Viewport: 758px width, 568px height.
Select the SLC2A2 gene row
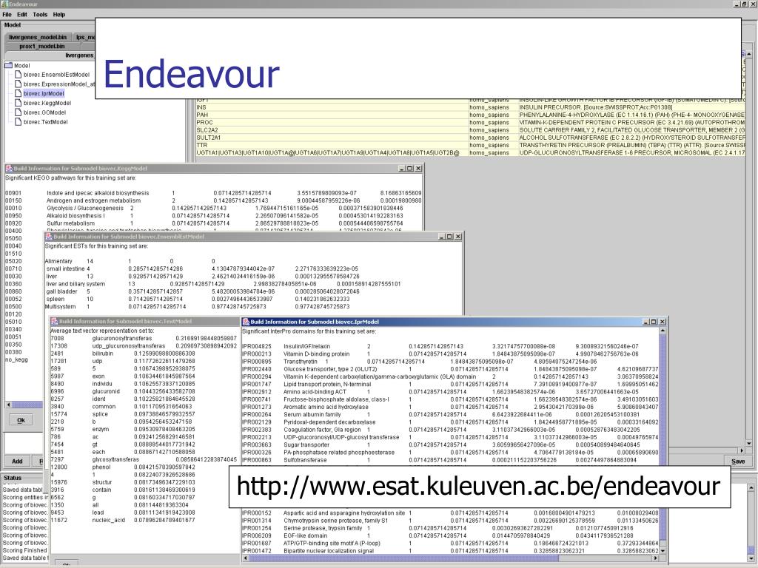[470, 130]
